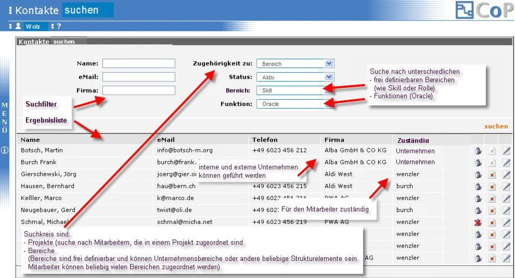
Task: Click the edit pencil for Botsch, Martin
Action: (506, 151)
